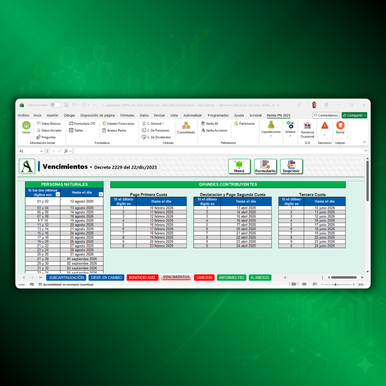This screenshot has width=386, height=386.
Task: Click the zoom slider in status bar
Action: tap(336, 284)
